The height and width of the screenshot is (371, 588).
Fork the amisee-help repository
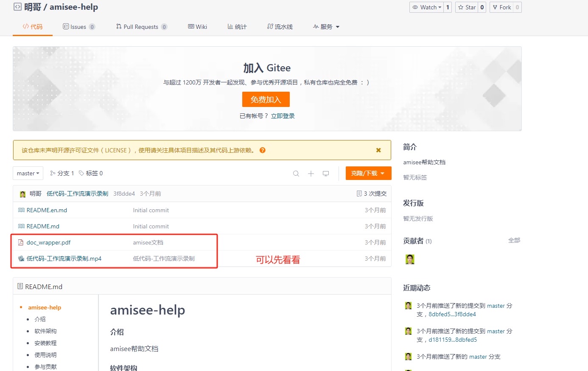tap(501, 7)
